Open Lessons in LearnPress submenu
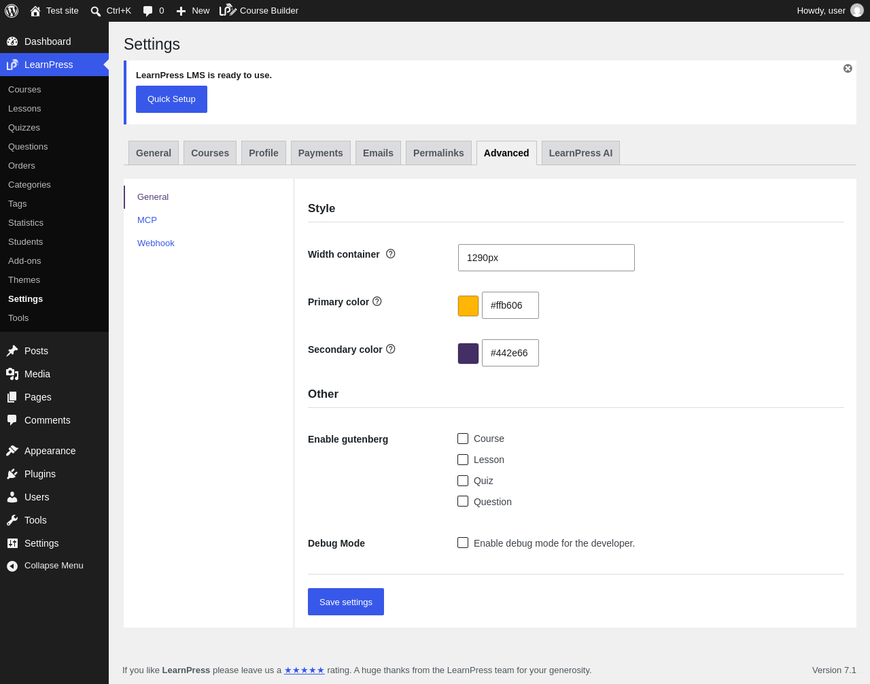This screenshot has width=870, height=684. 24,109
